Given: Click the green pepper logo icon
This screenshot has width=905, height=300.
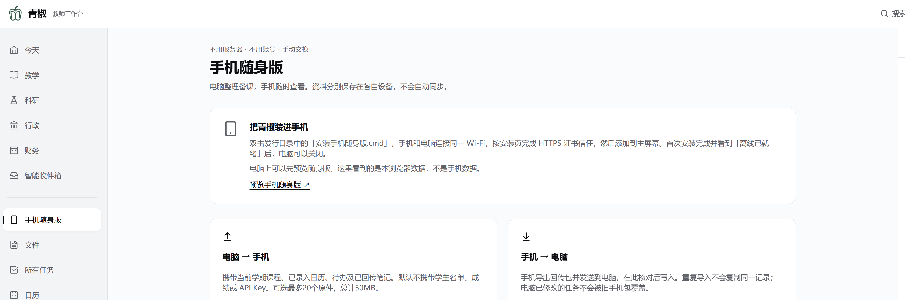Looking at the screenshot, I should click(x=15, y=14).
